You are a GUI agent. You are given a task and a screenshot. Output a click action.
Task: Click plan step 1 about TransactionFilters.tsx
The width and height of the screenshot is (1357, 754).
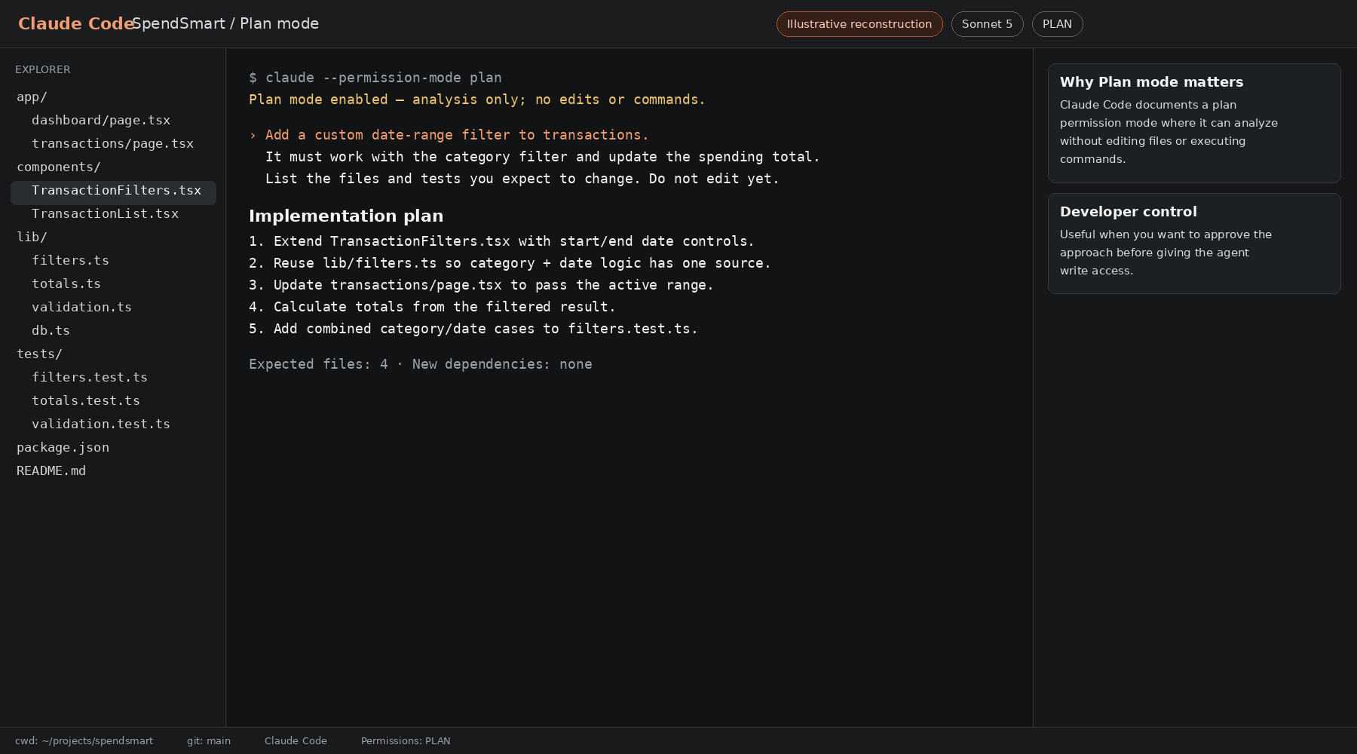[x=501, y=241]
